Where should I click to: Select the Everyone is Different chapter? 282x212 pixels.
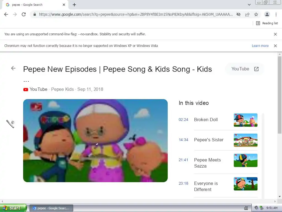[206, 186]
